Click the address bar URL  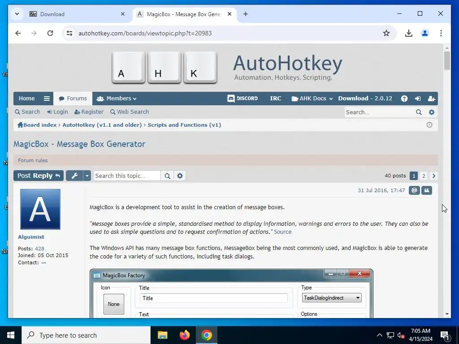[145, 33]
